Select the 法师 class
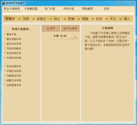The image size is (137, 125). pos(26,19)
